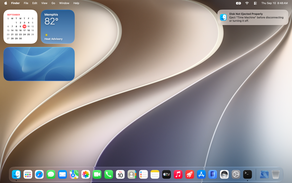This screenshot has height=183, width=292.
Task: Open the Finder application menu
Action: coord(15,3)
